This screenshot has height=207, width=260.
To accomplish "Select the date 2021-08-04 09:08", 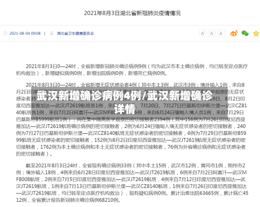I will pos(25,33).
